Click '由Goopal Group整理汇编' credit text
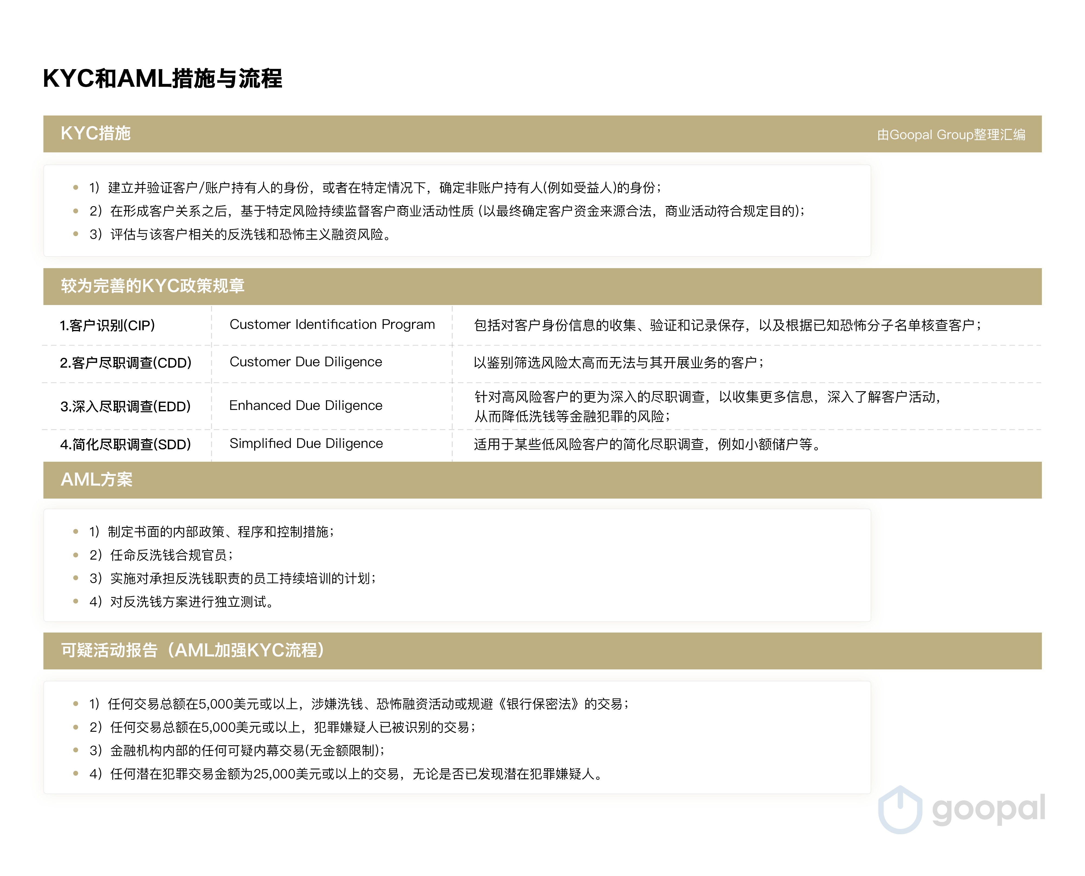The height and width of the screenshot is (876, 1085). (x=951, y=135)
